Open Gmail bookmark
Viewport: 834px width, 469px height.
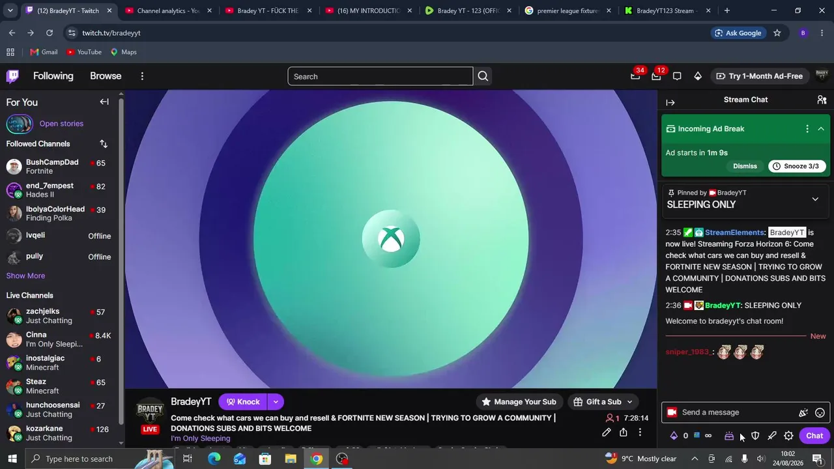tap(44, 52)
